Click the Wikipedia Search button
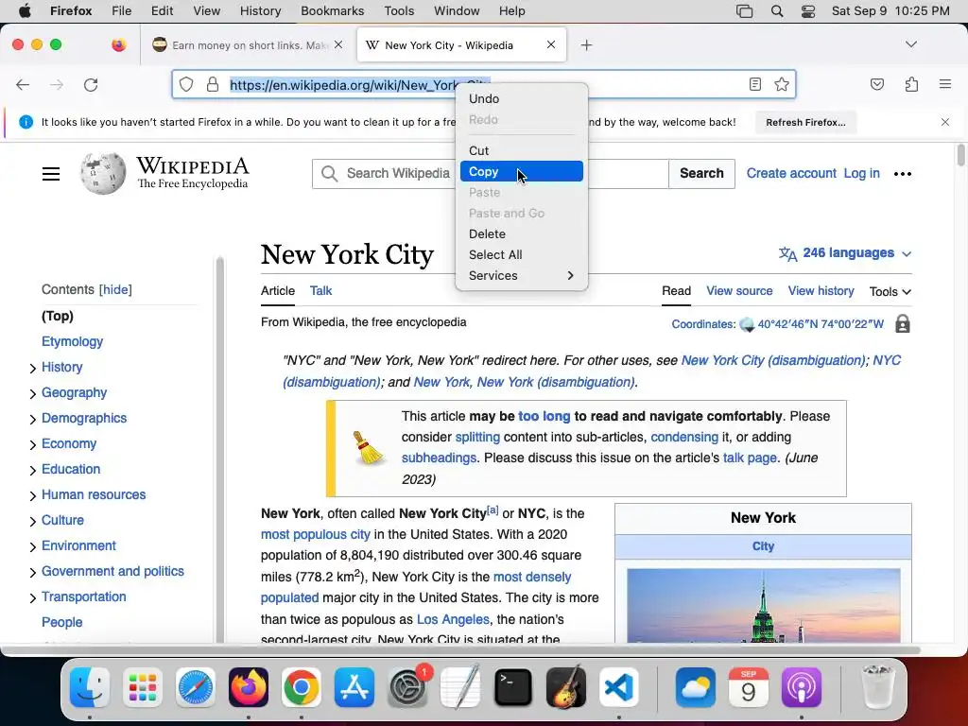 (702, 174)
